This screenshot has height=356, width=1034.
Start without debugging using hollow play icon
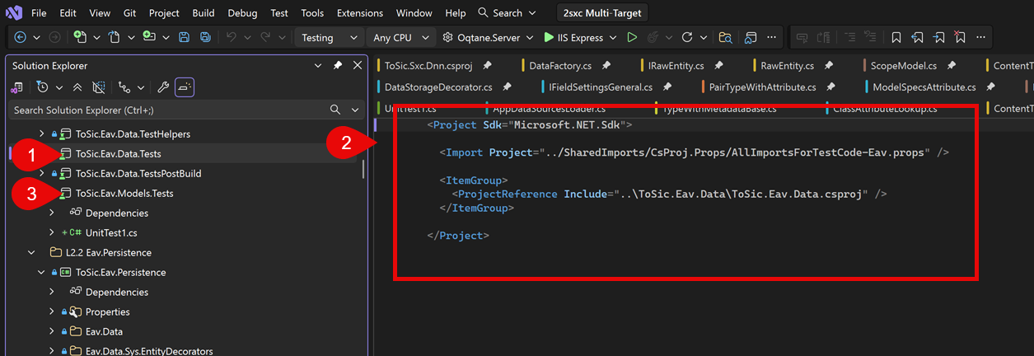[632, 37]
